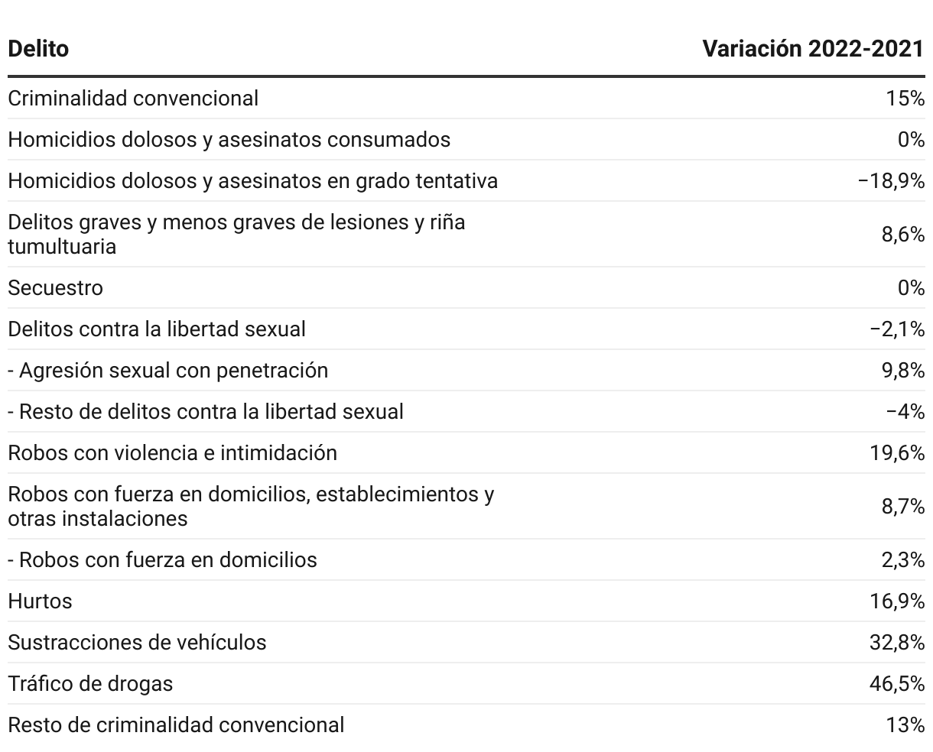This screenshot has width=933, height=752.
Task: Select Resto de delitos contra la libertad sexual
Action: [466, 411]
